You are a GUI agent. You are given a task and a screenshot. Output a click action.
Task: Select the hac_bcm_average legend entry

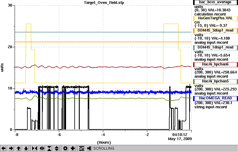point(215,2)
